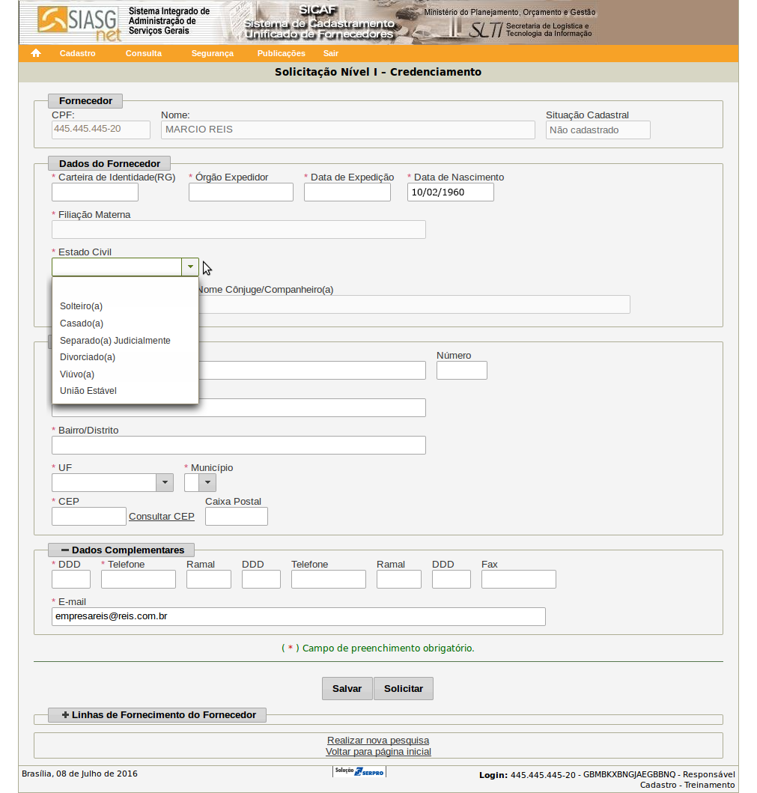Click the Campo de preenchimento obrigatório note

coord(378,648)
